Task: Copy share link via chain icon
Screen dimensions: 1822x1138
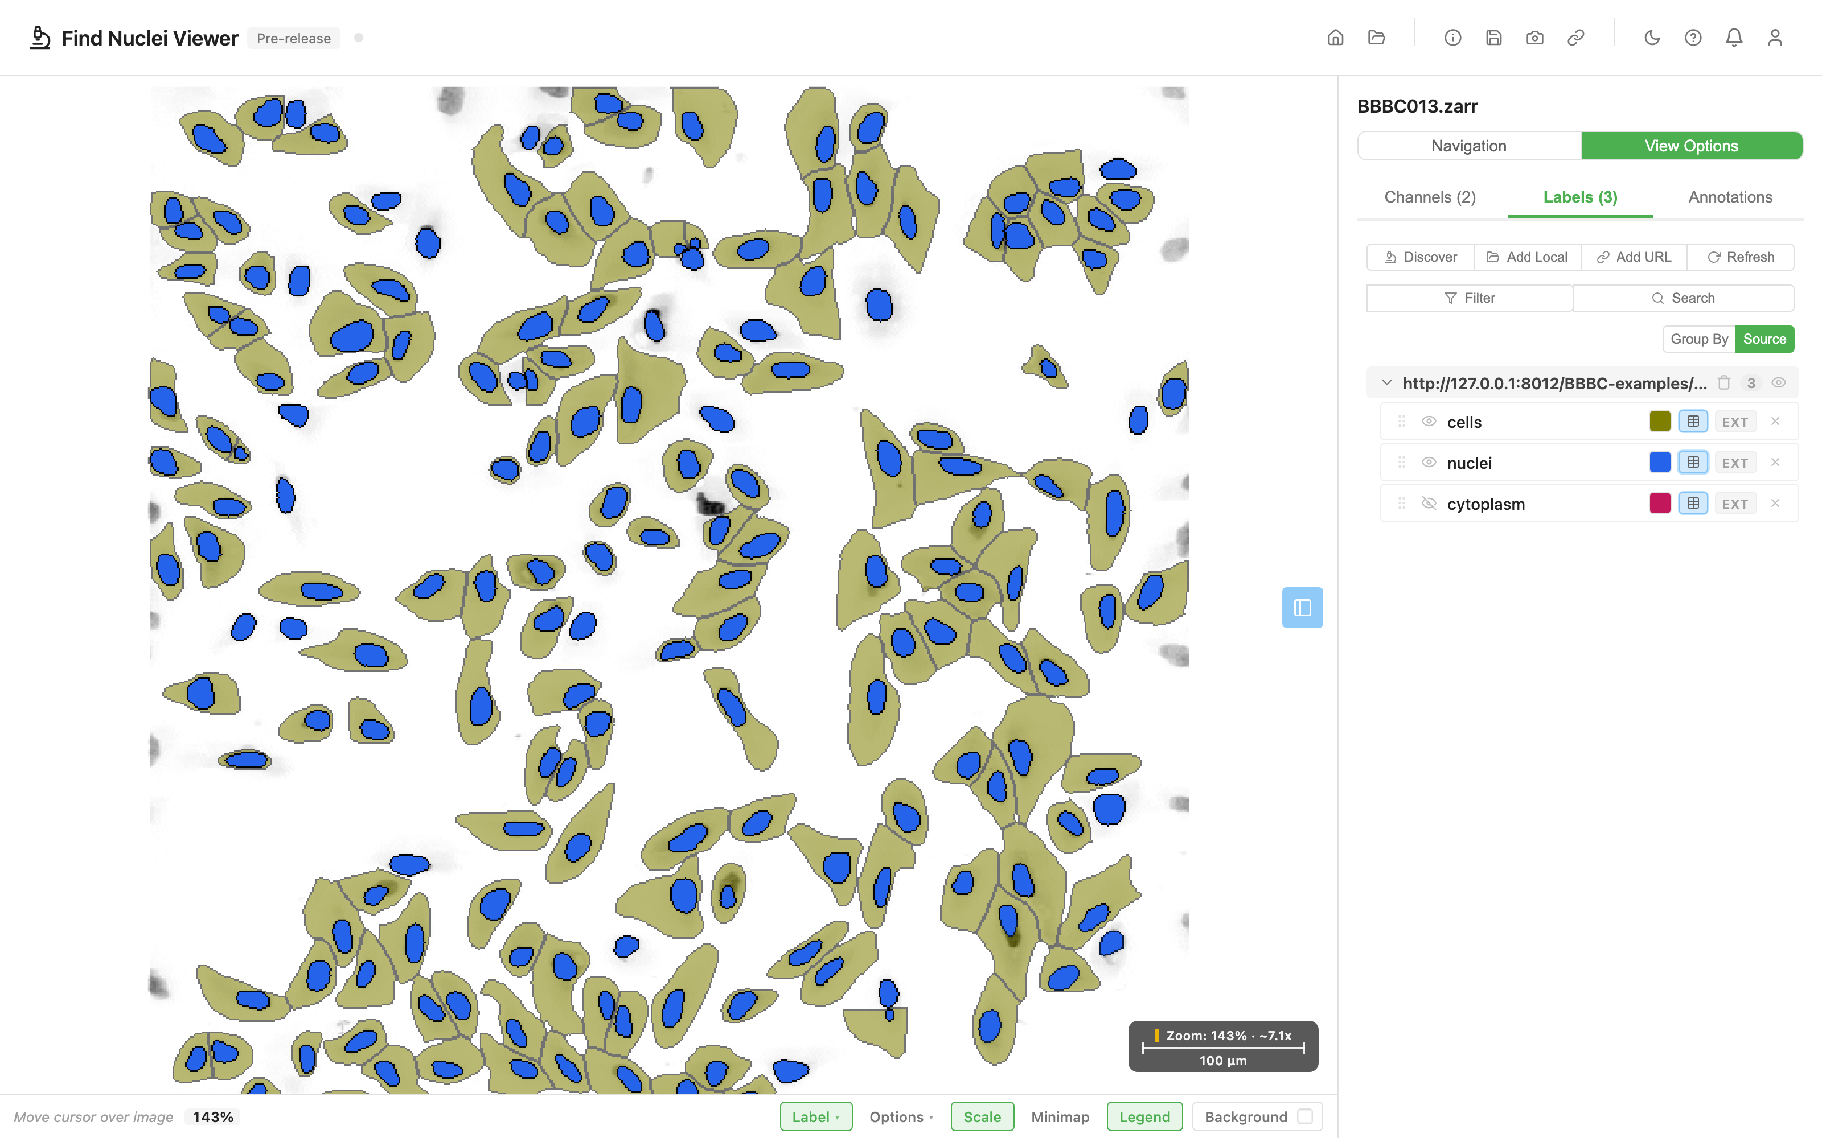Action: (x=1576, y=38)
